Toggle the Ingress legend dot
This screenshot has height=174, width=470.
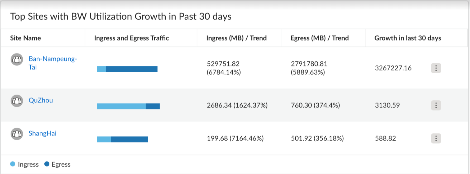point(13,164)
